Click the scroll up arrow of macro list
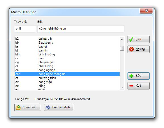164x128 pixels. point(122,39)
